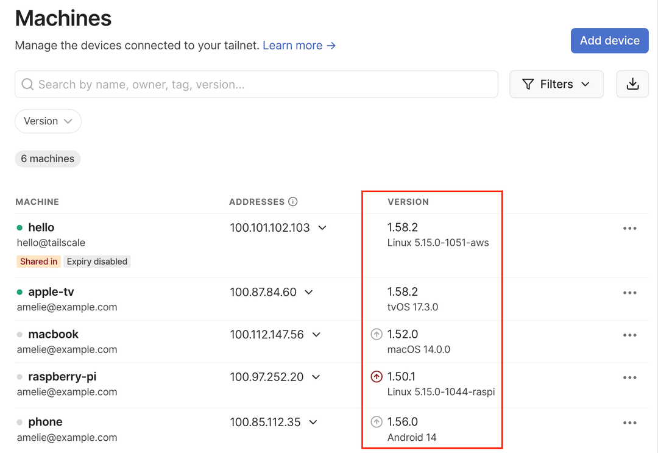658x453 pixels.
Task: Click the ellipsis icon on the raspberry-pi row
Action: pyautogui.click(x=629, y=377)
